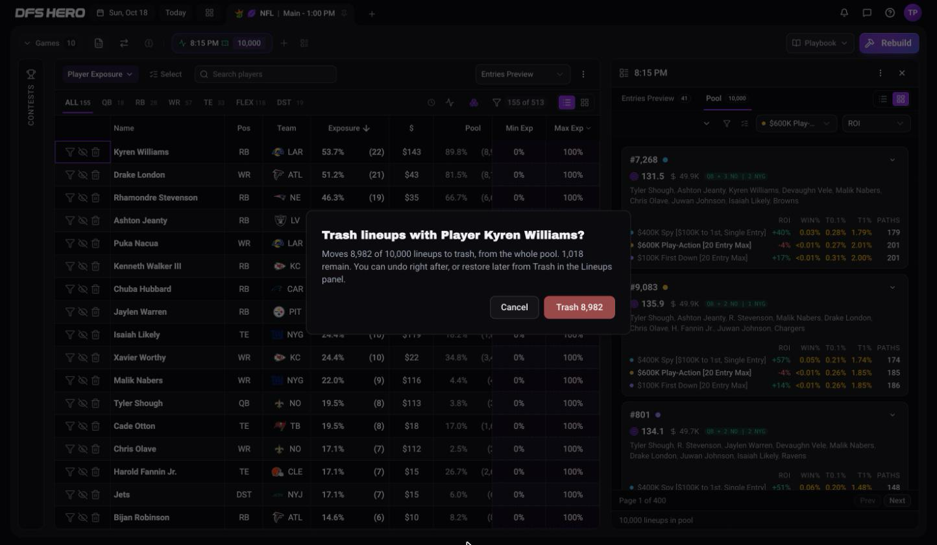Click the notifications bell icon
The width and height of the screenshot is (937, 545).
tap(844, 12)
